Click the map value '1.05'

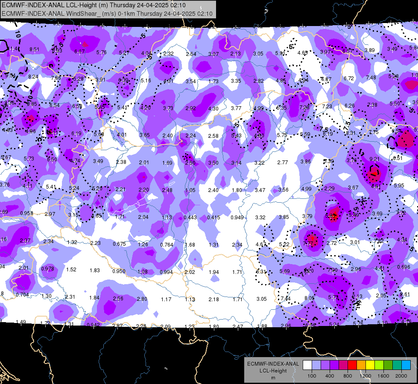click(x=190, y=190)
